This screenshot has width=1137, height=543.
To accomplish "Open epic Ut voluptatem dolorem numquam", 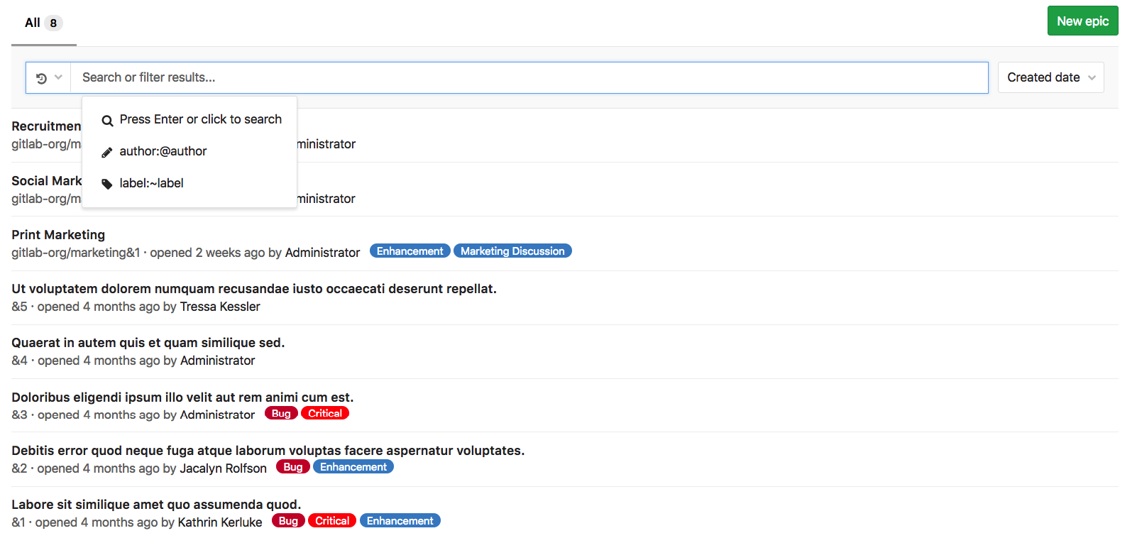I will (253, 289).
